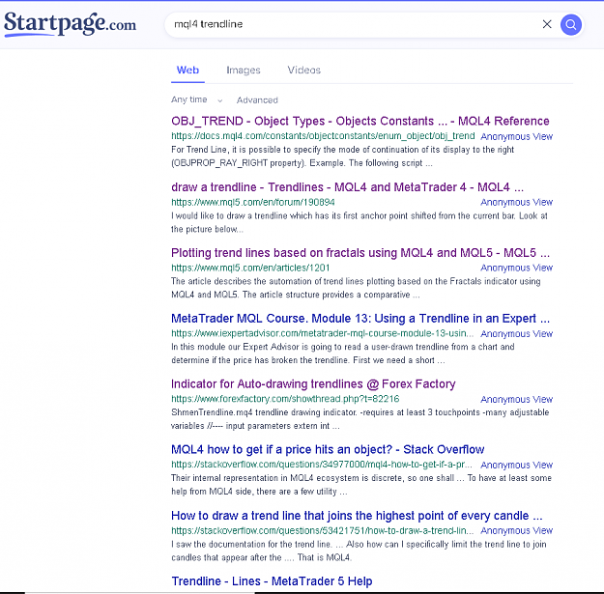Anonymous View for draw a trendline result
The image size is (604, 594).
point(517,202)
